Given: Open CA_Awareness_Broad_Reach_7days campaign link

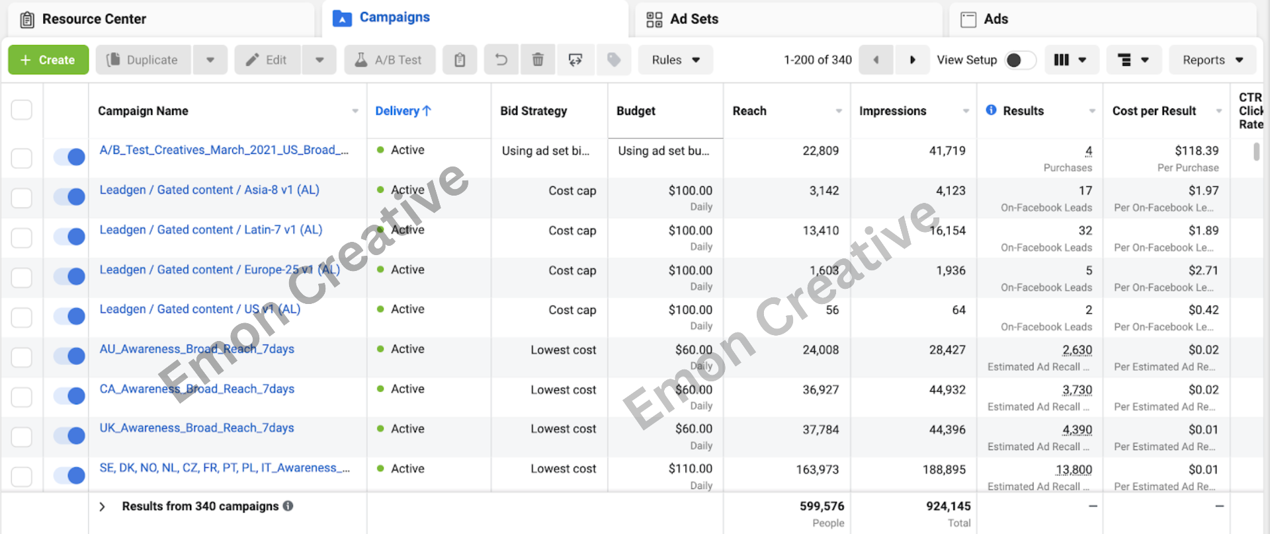Looking at the screenshot, I should [197, 389].
